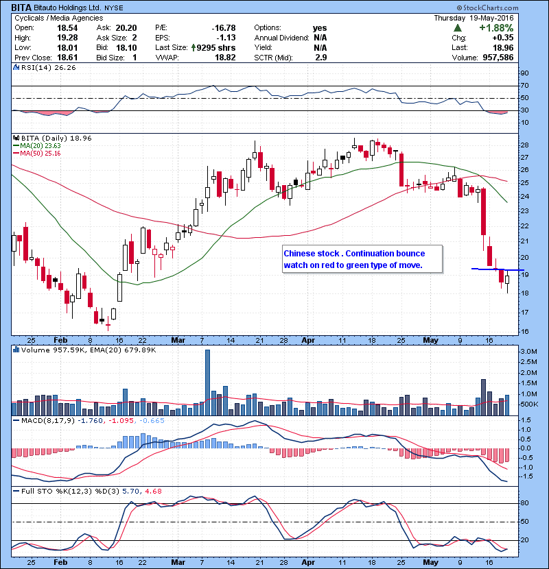549x569 pixels.
Task: Click the Bid Size value 1
Action: tap(135, 58)
